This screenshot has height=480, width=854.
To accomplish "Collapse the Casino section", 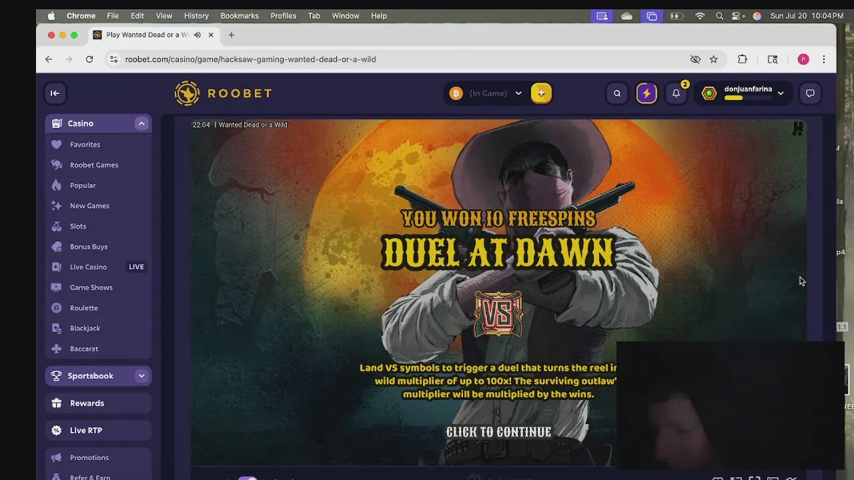I will tap(141, 123).
